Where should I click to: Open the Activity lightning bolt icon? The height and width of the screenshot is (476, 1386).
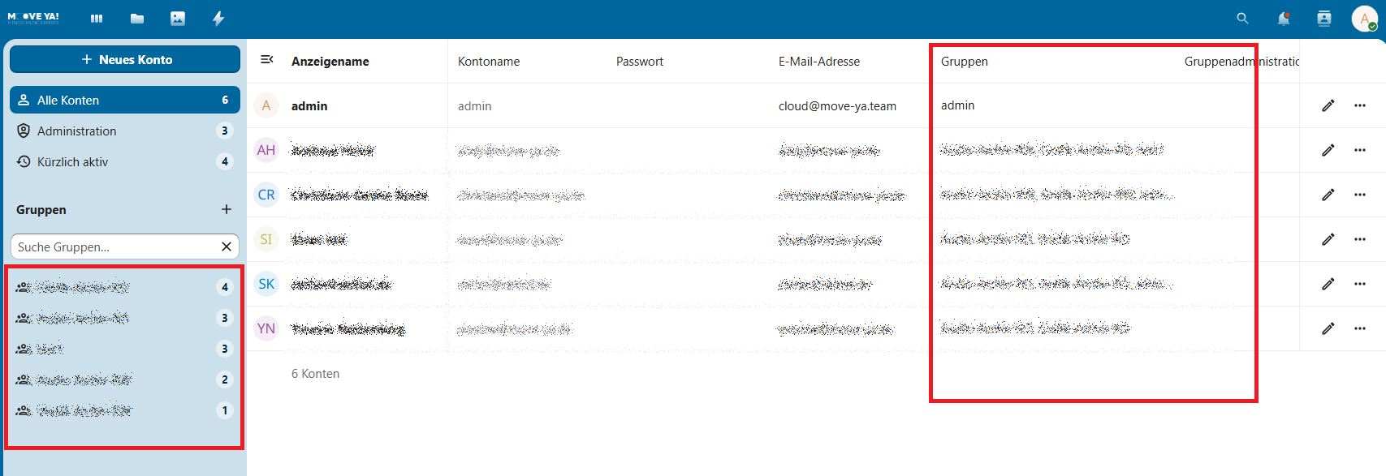(218, 19)
